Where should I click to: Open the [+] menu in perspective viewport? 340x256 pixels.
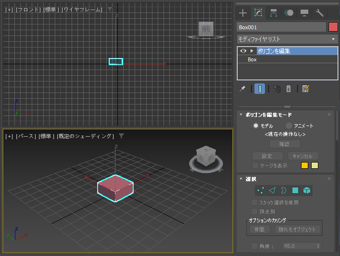click(9, 136)
